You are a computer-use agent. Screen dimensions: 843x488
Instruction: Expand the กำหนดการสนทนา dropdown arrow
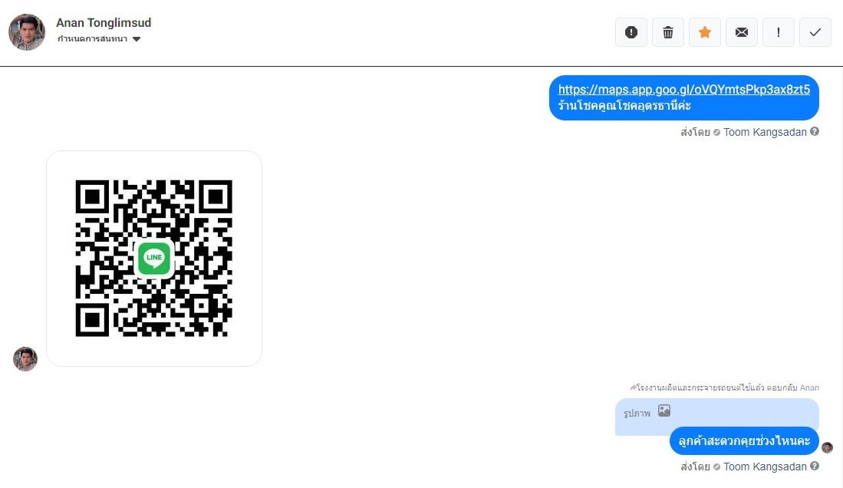click(137, 38)
